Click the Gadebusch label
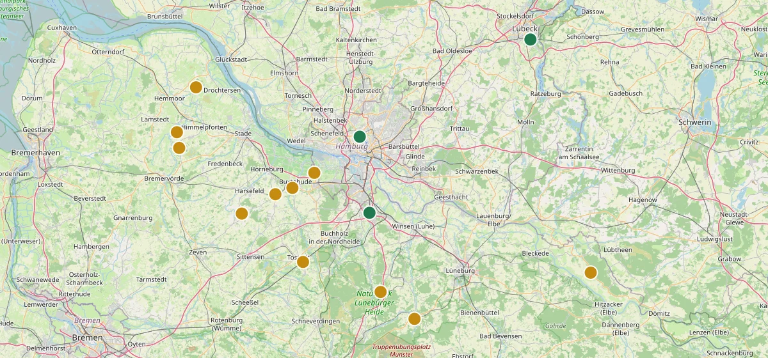The image size is (768, 358). [x=625, y=93]
